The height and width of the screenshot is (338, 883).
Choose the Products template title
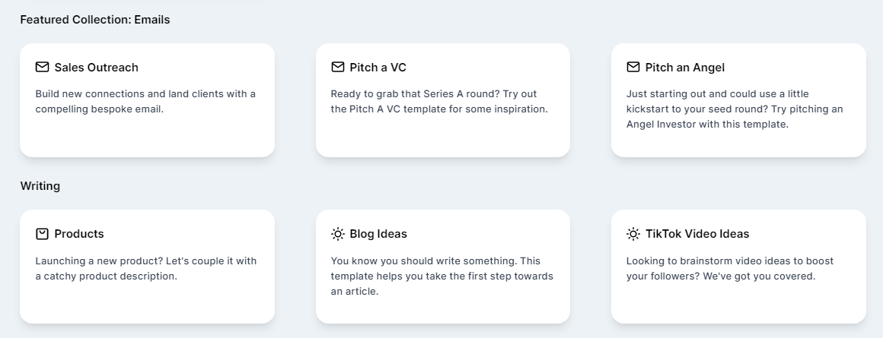pyautogui.click(x=79, y=234)
